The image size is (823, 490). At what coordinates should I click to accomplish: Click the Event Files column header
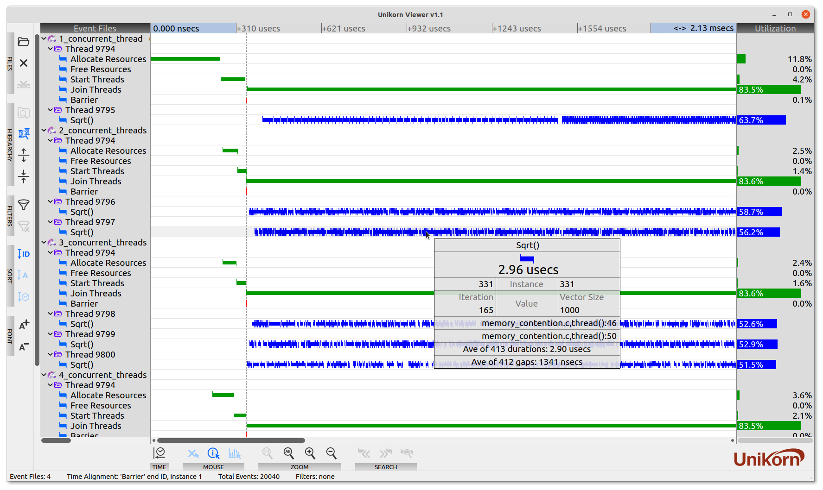pyautogui.click(x=95, y=28)
